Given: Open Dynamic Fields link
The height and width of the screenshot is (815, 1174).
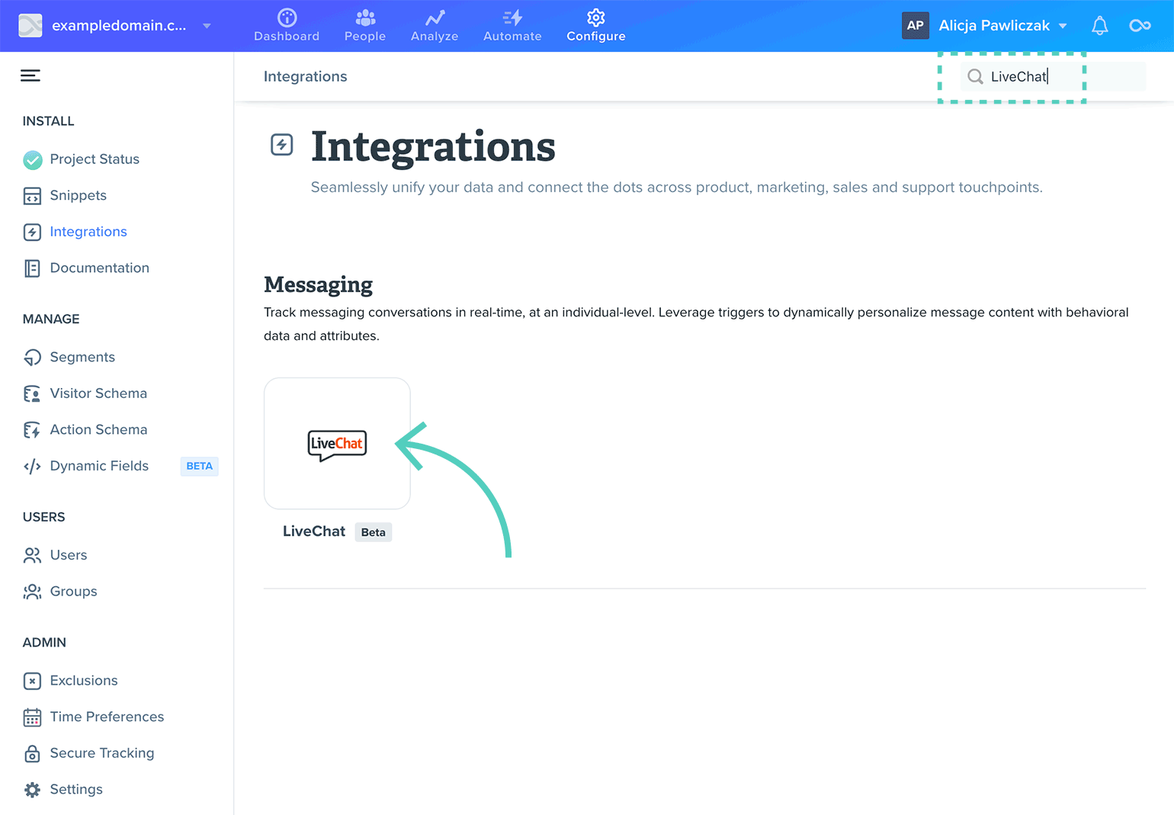Looking at the screenshot, I should coord(99,466).
